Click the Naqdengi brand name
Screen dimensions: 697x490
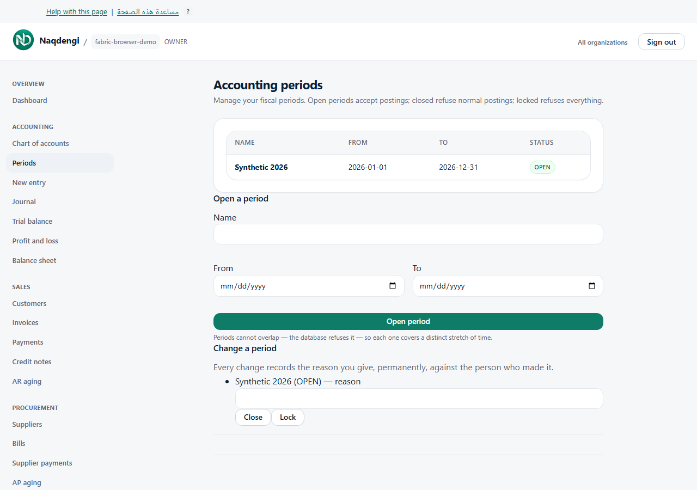coord(59,40)
